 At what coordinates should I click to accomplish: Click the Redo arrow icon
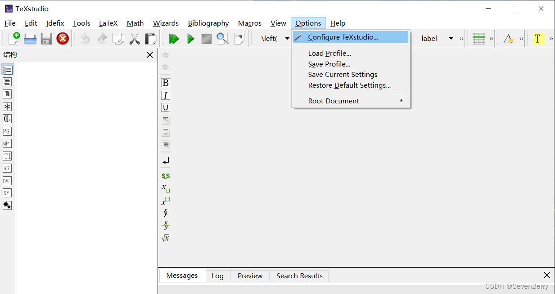click(x=102, y=39)
